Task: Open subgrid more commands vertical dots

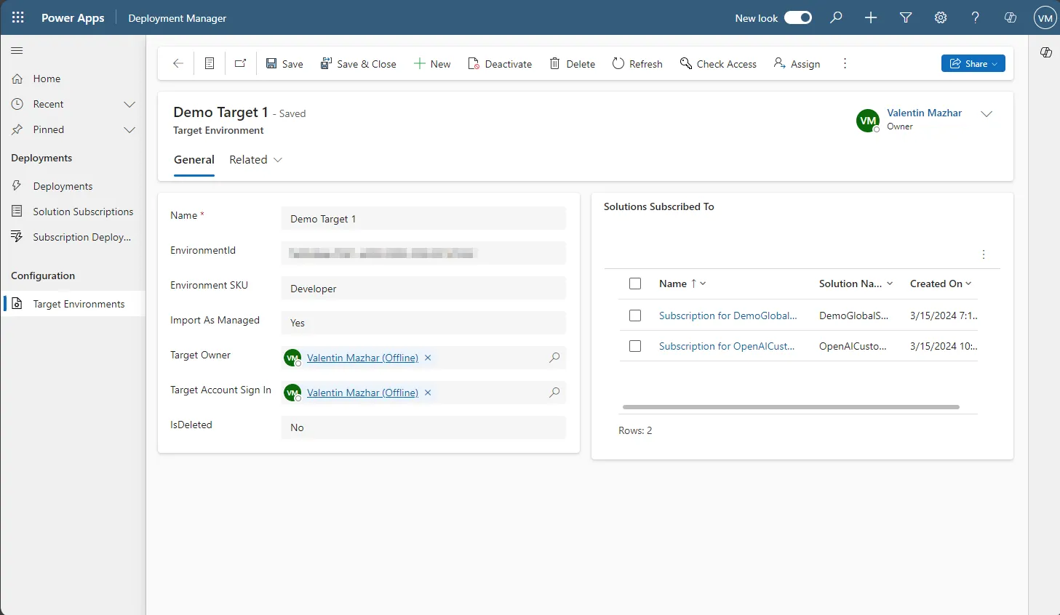Action: pyautogui.click(x=984, y=254)
